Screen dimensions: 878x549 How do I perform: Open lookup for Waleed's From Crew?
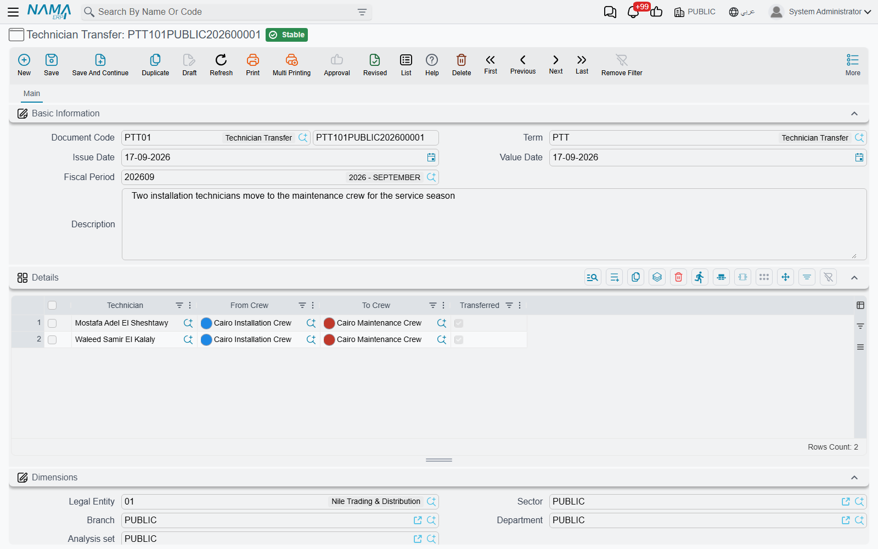[x=311, y=340]
